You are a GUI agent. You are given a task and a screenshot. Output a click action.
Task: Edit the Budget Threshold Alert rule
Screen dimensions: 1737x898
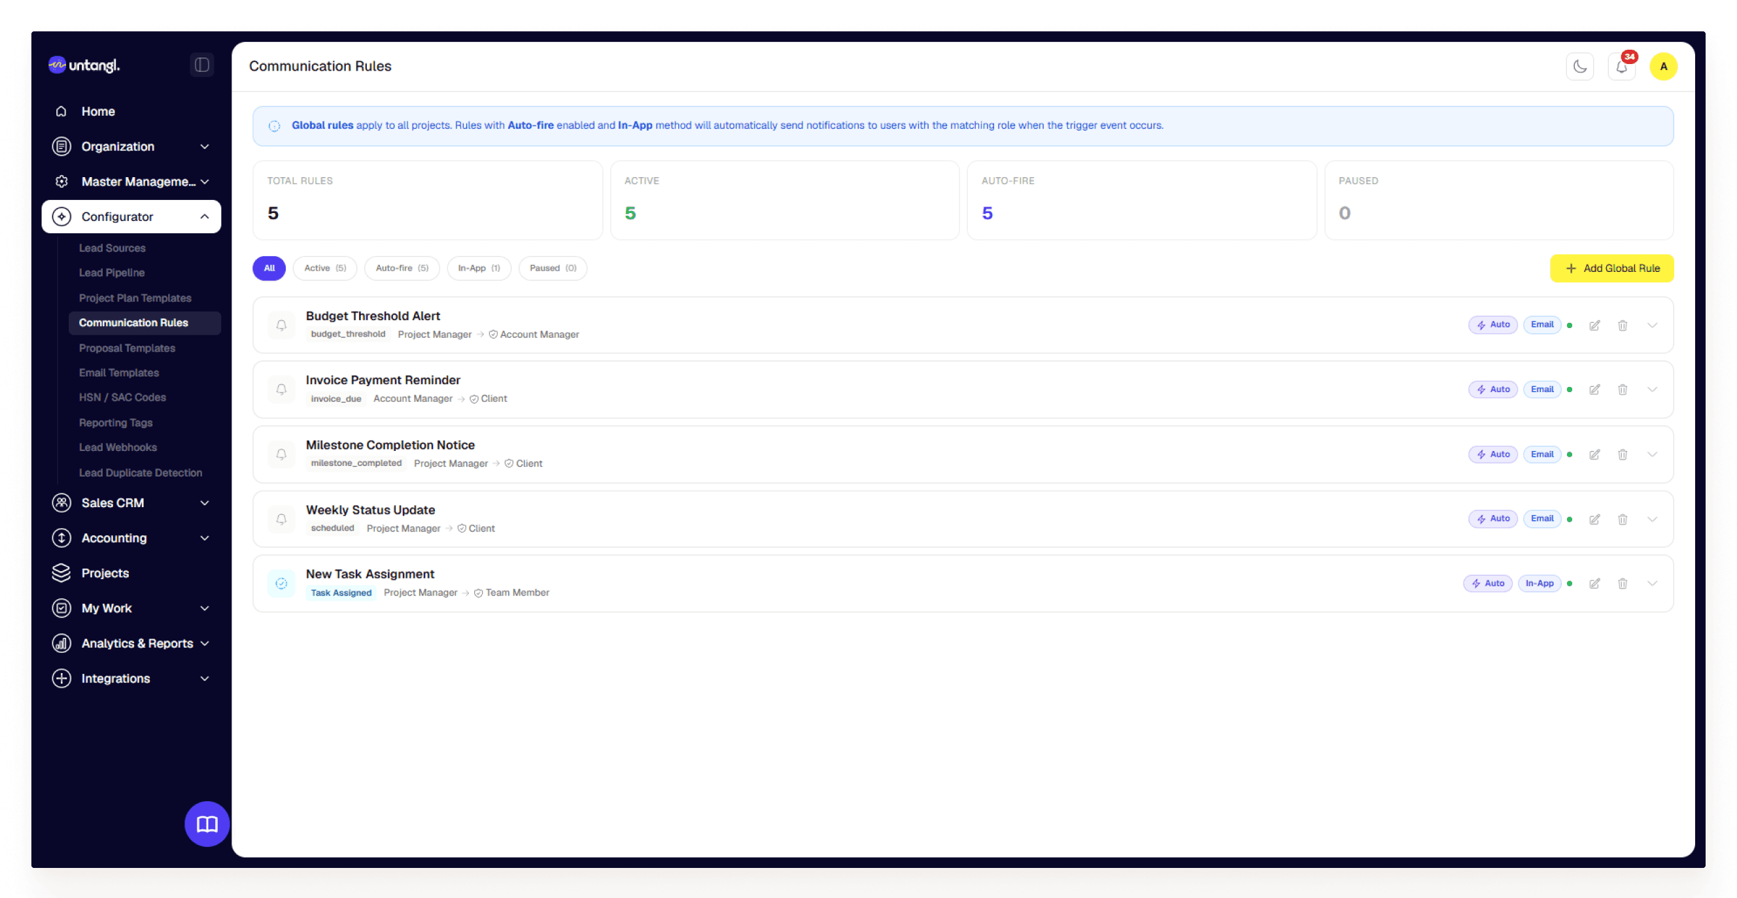point(1594,325)
